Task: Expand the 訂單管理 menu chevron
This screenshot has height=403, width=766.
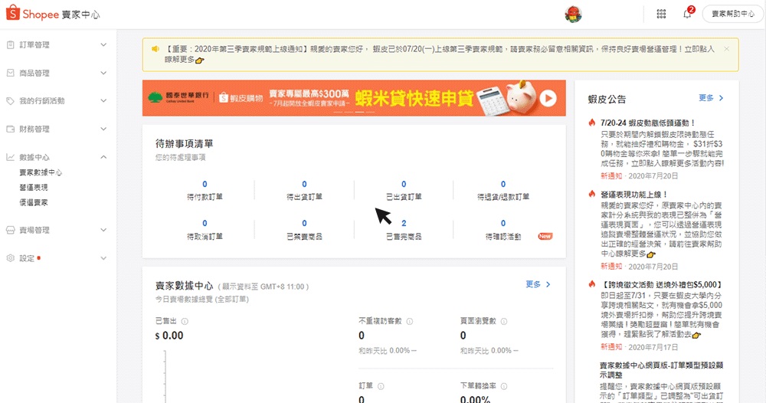Action: coord(103,45)
